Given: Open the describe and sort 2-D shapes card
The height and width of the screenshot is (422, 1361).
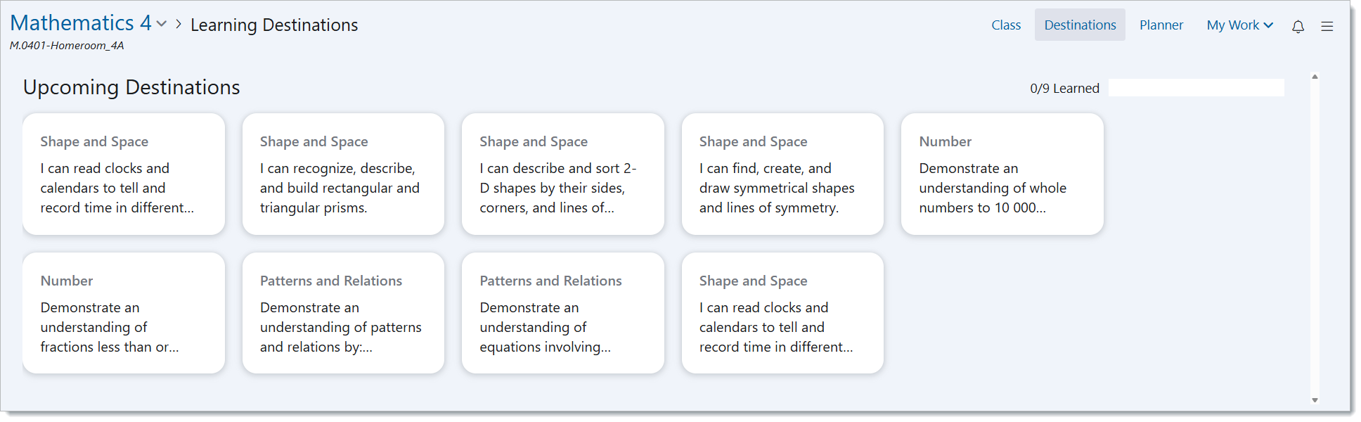Looking at the screenshot, I should click(x=562, y=174).
